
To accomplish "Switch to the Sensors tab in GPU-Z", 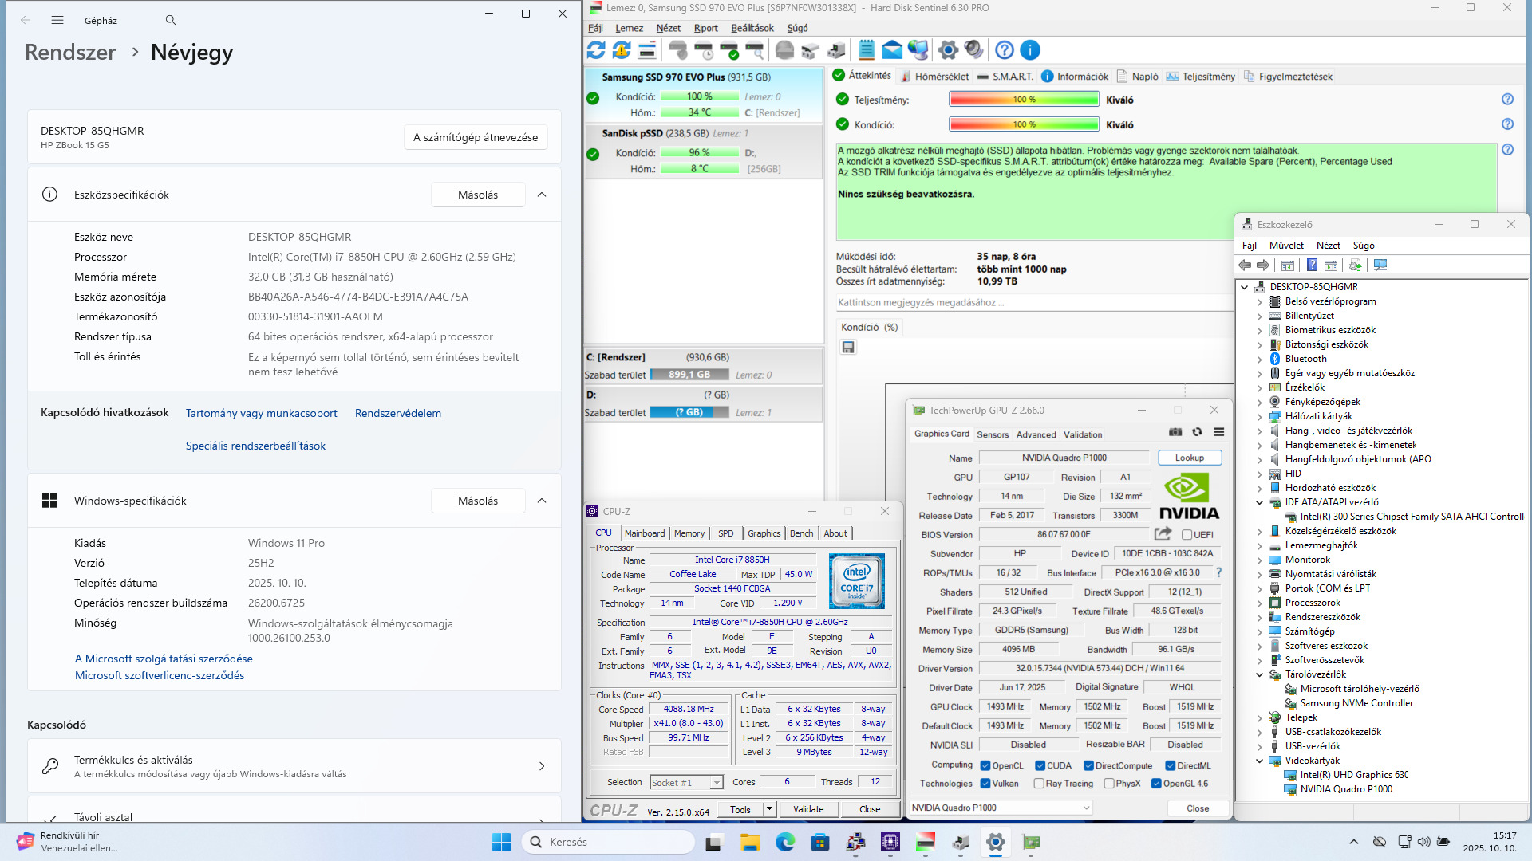I will (x=993, y=434).
